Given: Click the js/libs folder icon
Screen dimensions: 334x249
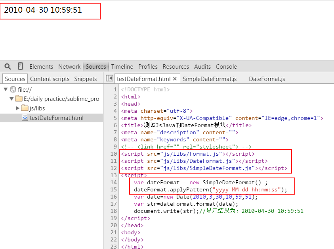Looking at the screenshot, I should pos(25,108).
